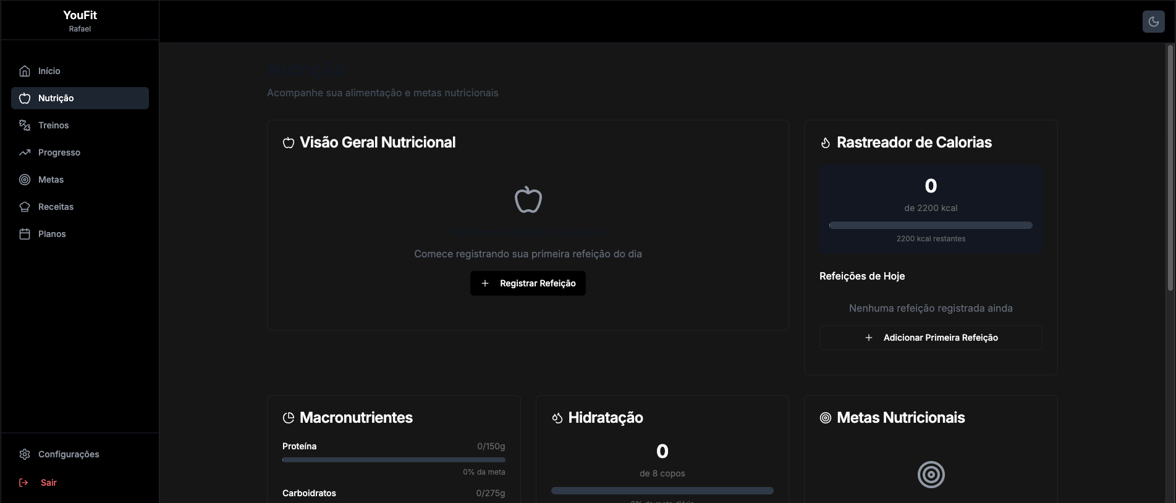Screen dimensions: 1176x503
Task: Click the droplet icon beside Hidratação
Action: point(557,418)
